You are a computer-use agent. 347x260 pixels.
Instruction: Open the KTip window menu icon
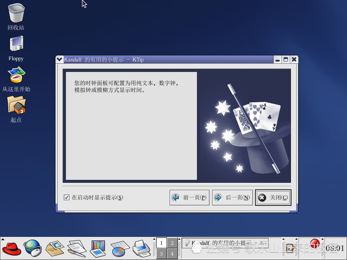coord(59,59)
